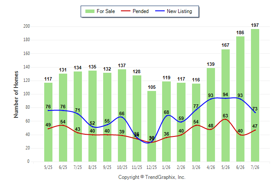Click the 7/26 bar showing 197
The height and width of the screenshot is (188, 280).
(x=255, y=95)
